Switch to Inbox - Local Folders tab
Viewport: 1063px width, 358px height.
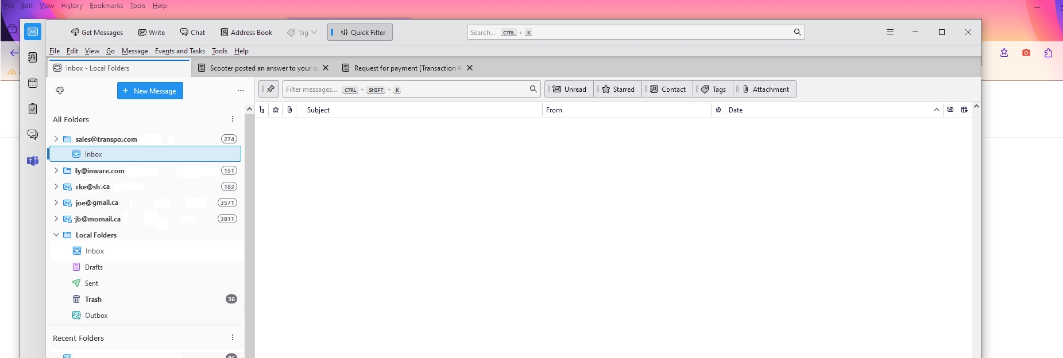(x=119, y=68)
